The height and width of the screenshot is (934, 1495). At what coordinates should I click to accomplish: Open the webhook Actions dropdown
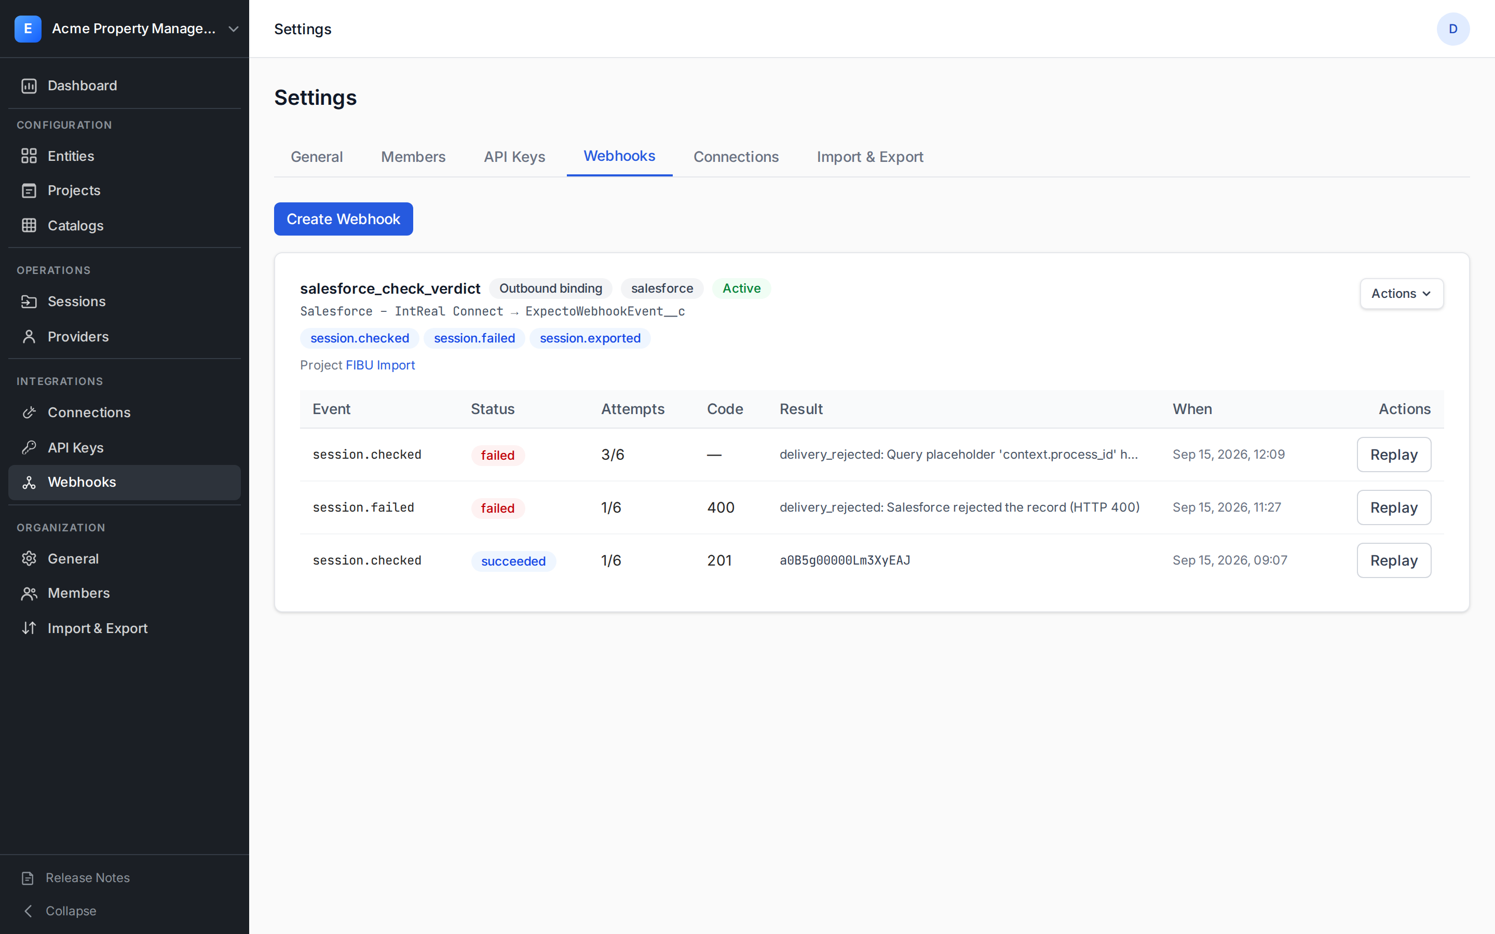1401,293
